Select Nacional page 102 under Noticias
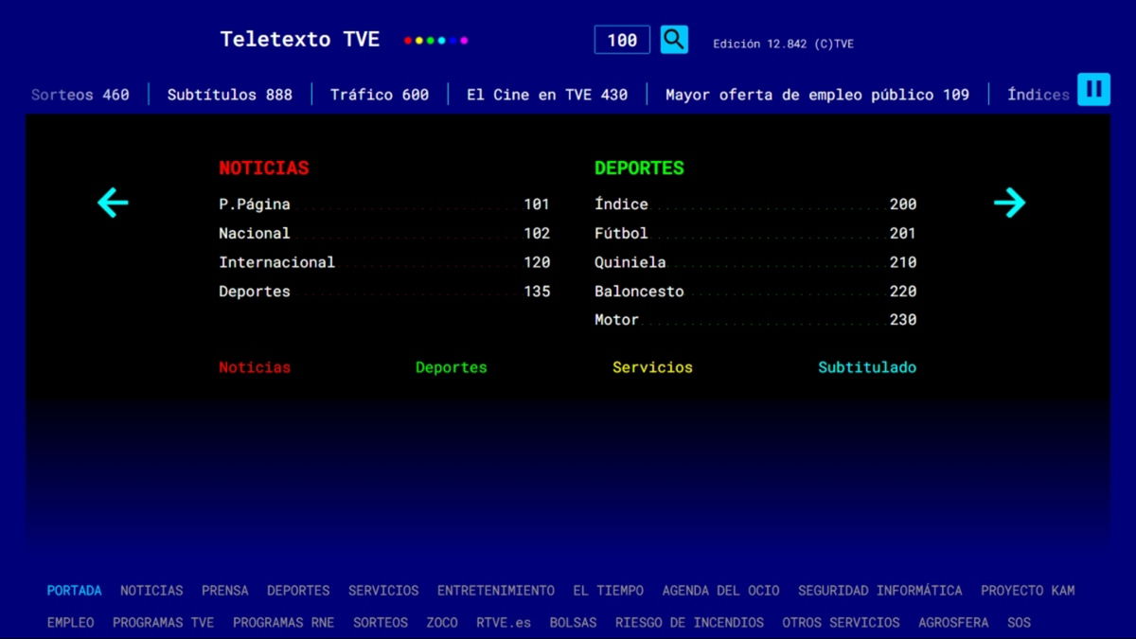 (x=379, y=233)
